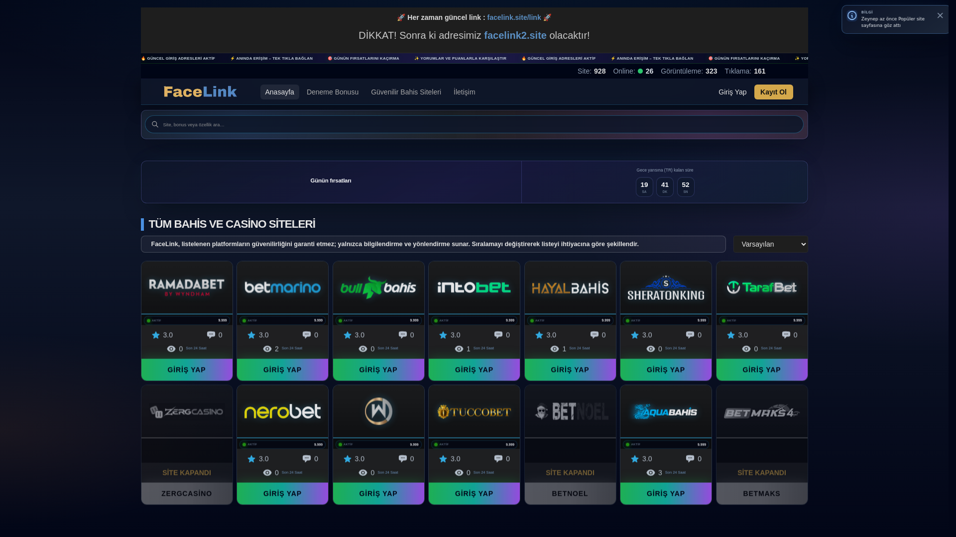Expand the Varsayılan sort dropdown
Viewport: 956px width, 537px height.
(x=770, y=244)
